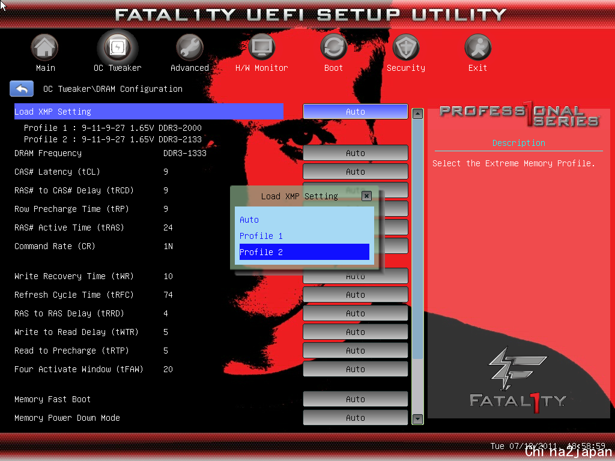Select the Command Rate (CR) label

(55, 246)
